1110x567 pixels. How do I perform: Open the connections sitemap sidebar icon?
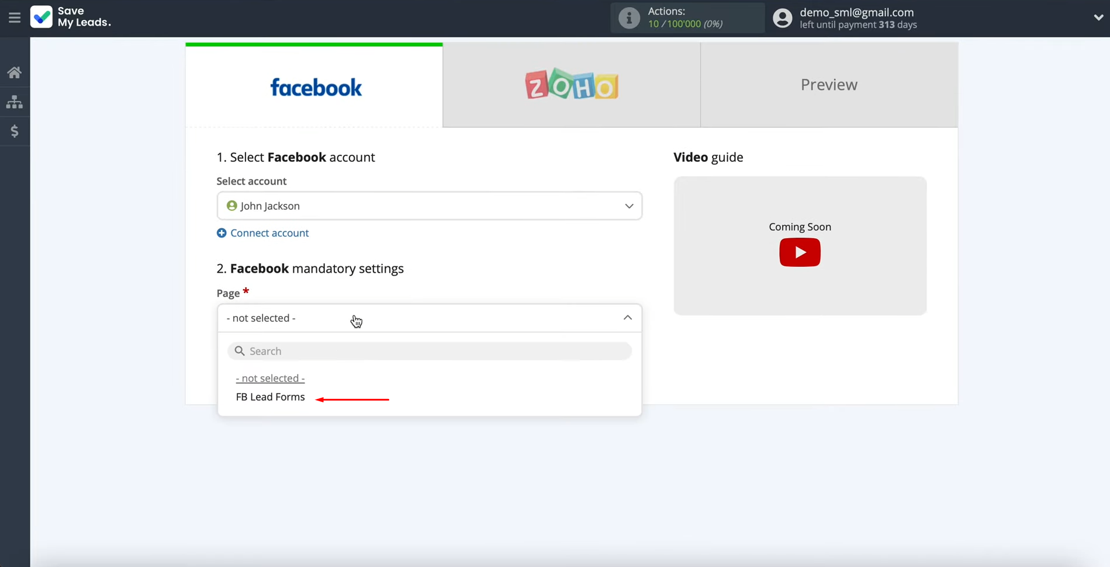(15, 102)
